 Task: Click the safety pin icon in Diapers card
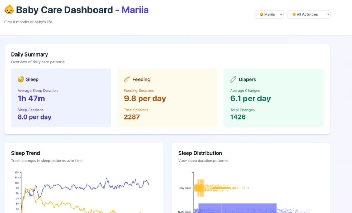[233, 79]
